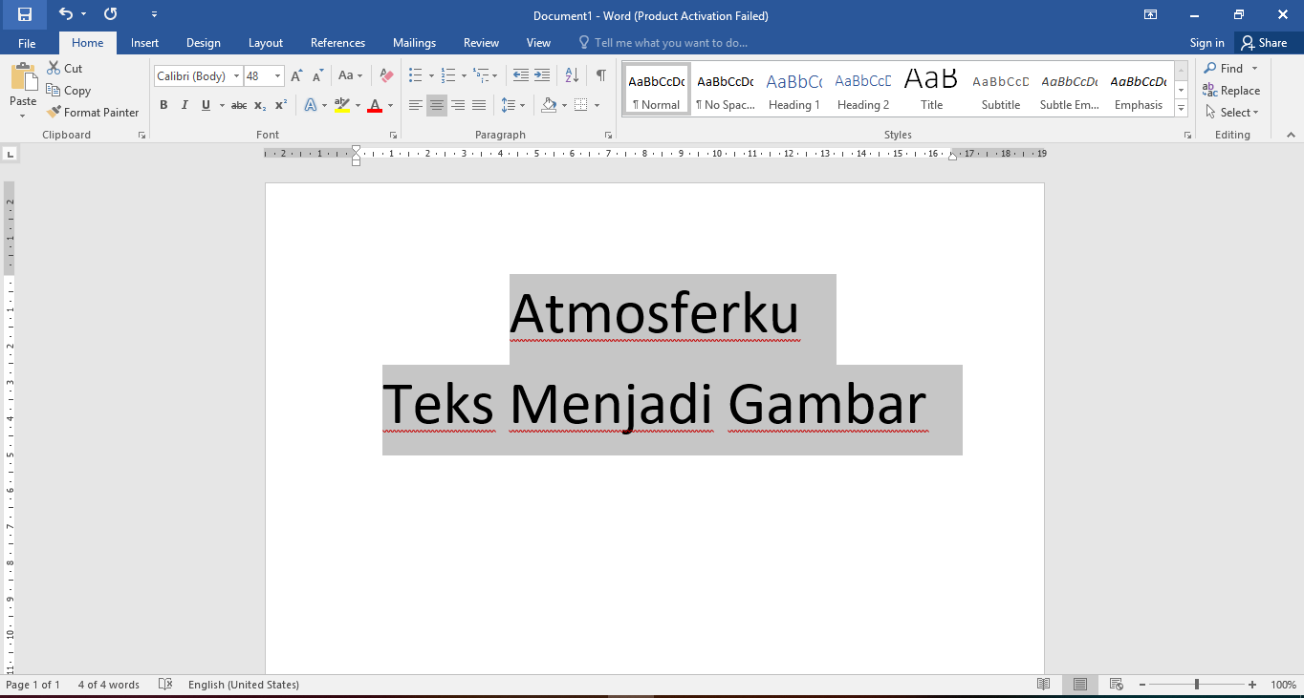Click the Bullets list icon
This screenshot has height=698, width=1304.
[x=415, y=75]
